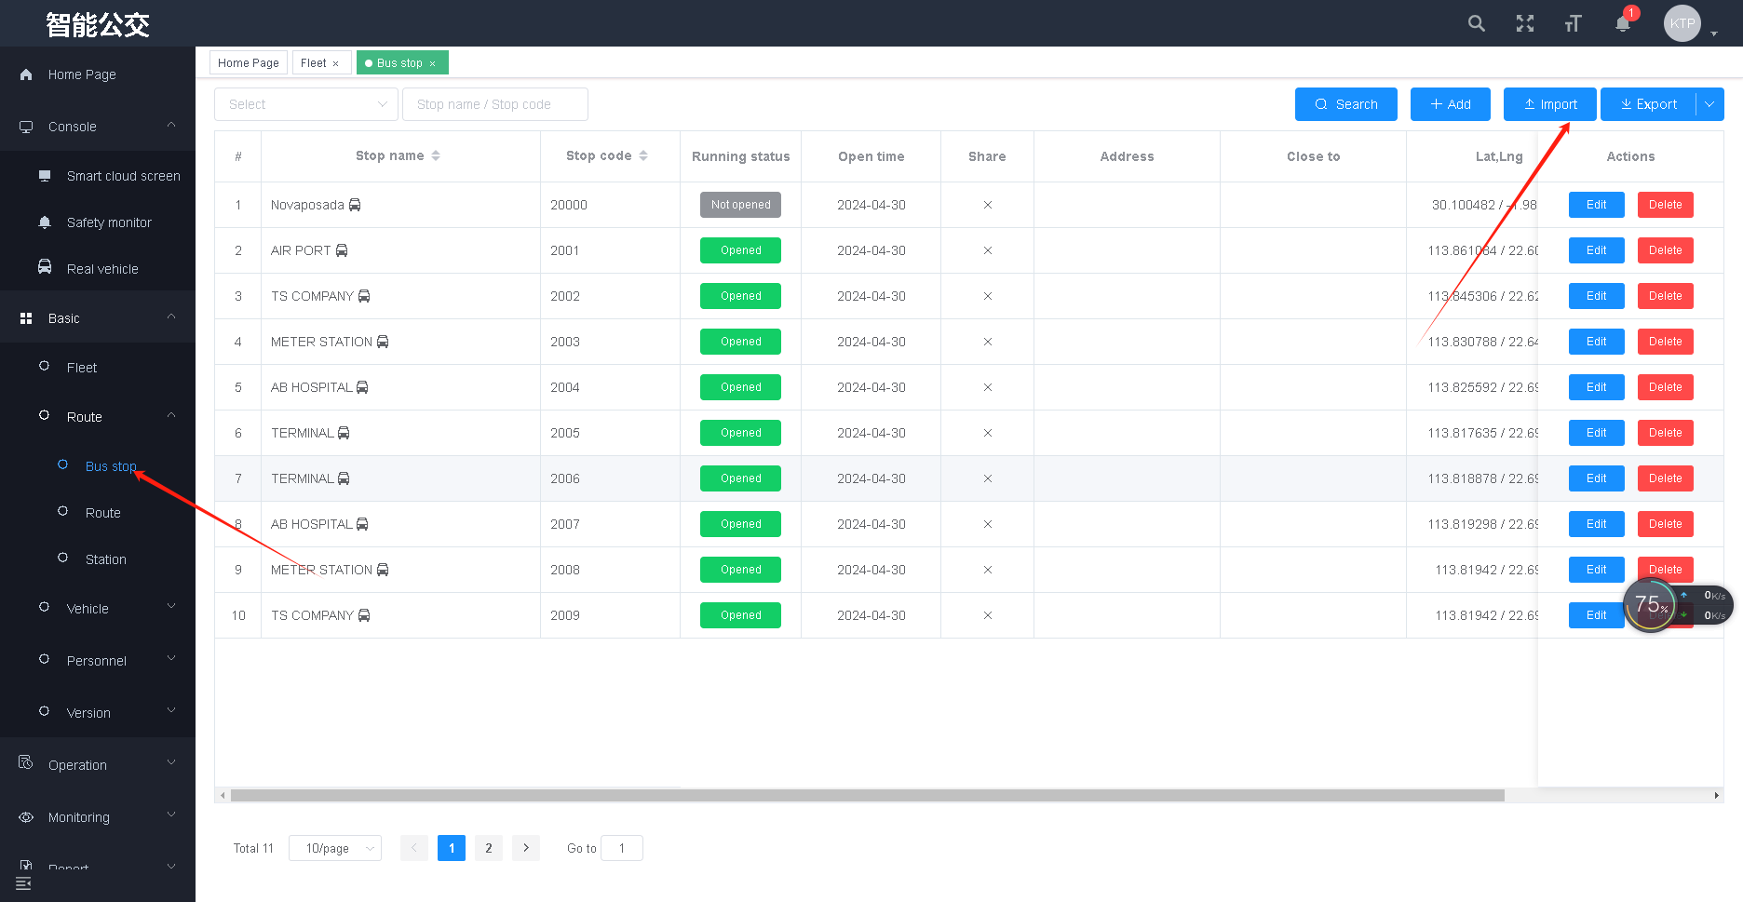The height and width of the screenshot is (902, 1743).
Task: Expand the Export options dropdown arrow
Action: coord(1709,104)
